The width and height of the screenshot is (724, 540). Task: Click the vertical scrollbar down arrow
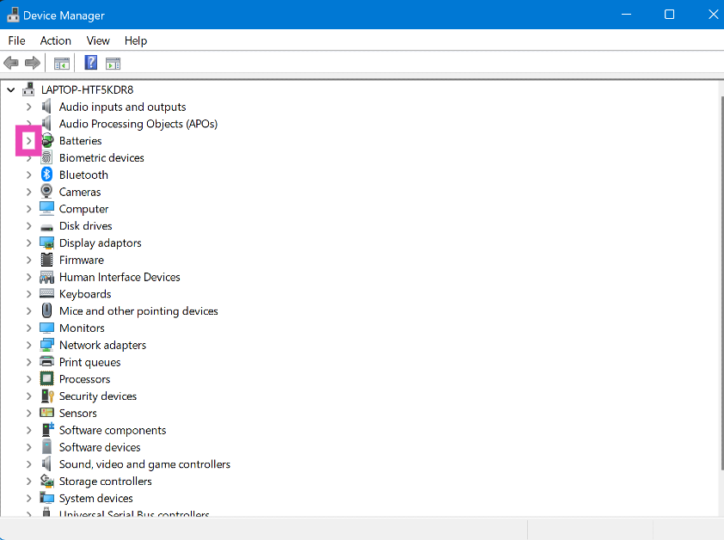(x=719, y=511)
